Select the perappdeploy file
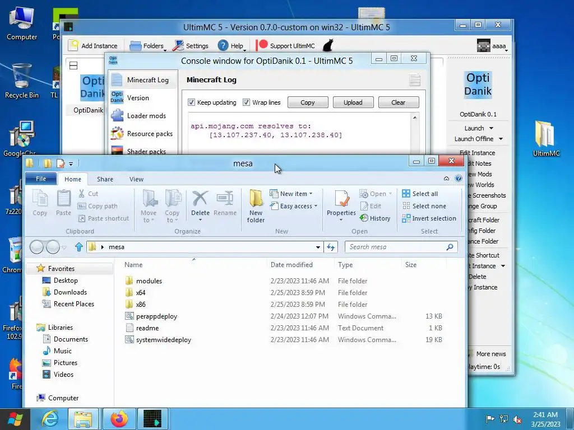 click(156, 316)
